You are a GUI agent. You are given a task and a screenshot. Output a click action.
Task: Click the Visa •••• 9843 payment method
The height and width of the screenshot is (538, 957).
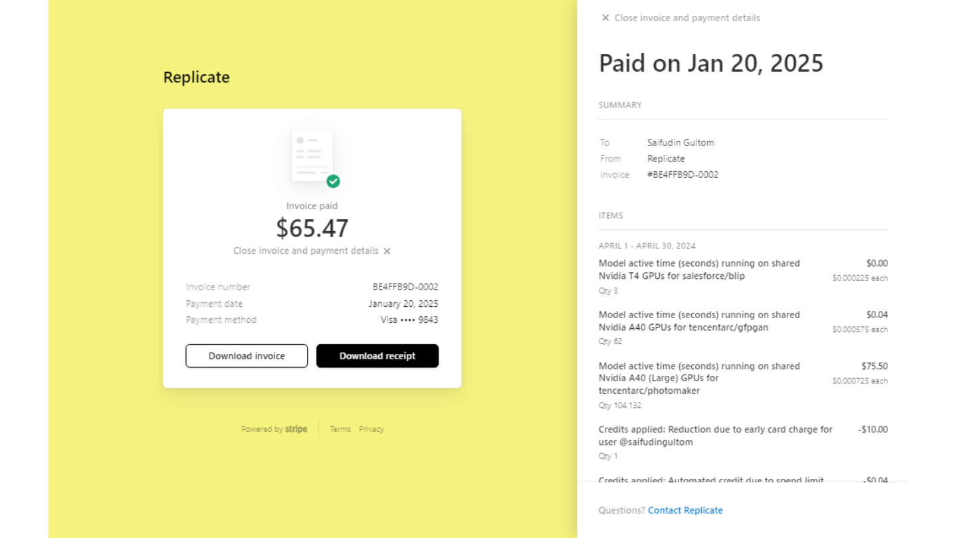coord(409,319)
